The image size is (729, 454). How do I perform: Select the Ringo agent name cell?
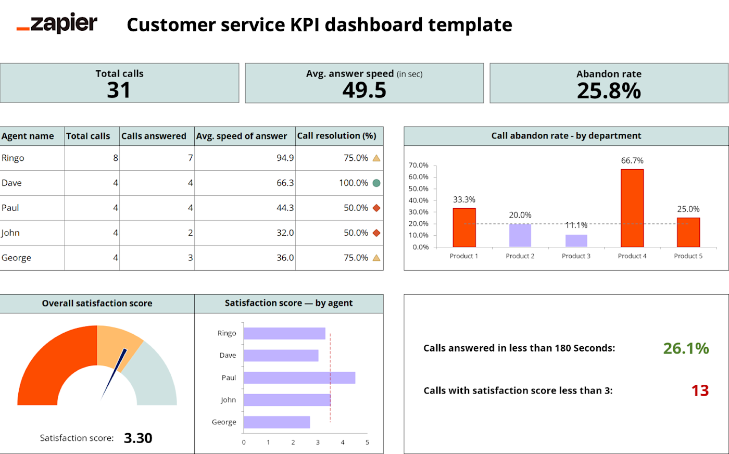(32, 158)
